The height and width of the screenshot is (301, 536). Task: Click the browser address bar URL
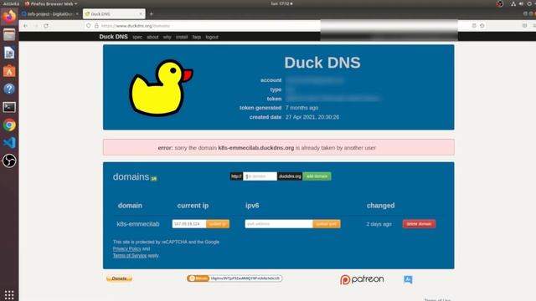click(x=136, y=26)
